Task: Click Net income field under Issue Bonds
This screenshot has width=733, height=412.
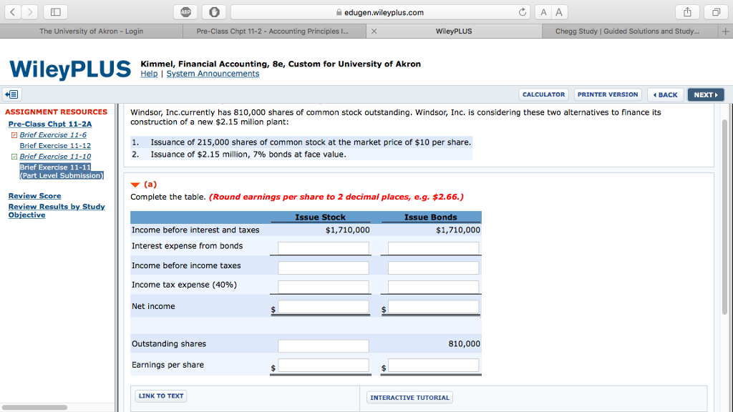Action: pos(433,306)
